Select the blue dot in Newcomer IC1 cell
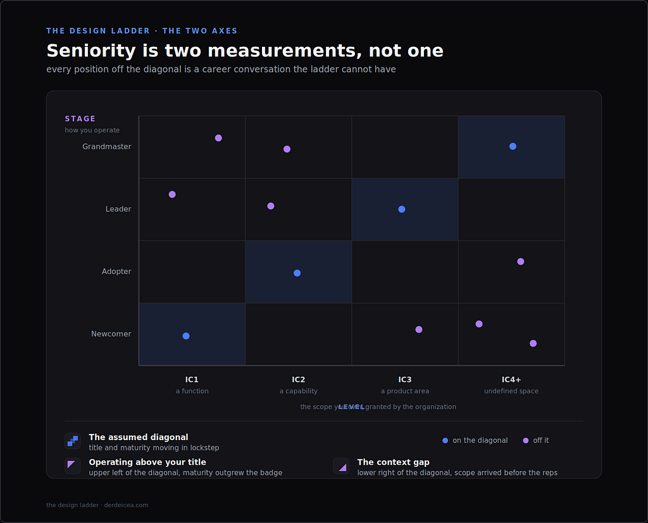Viewport: 648px width, 523px height. coord(186,336)
